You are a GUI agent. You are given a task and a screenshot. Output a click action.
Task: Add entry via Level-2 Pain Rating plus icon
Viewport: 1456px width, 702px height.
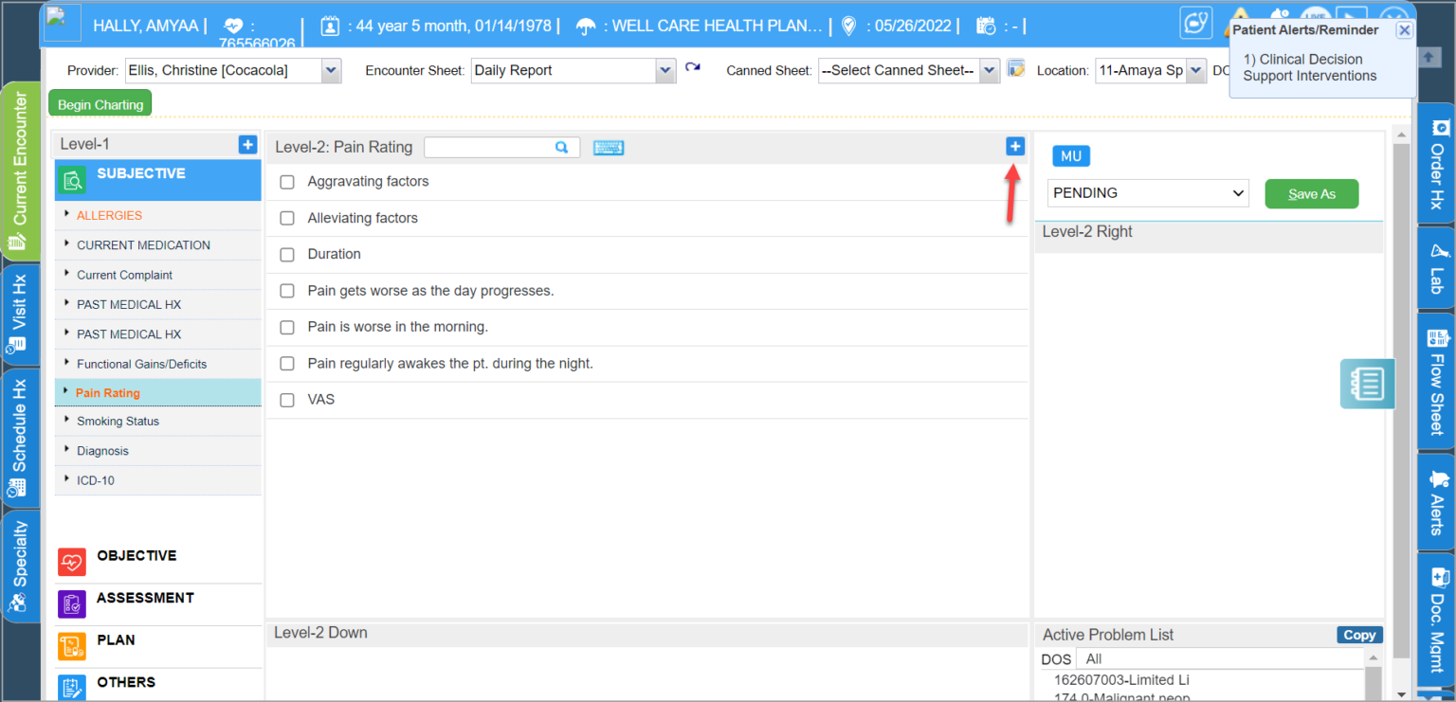coord(1014,146)
